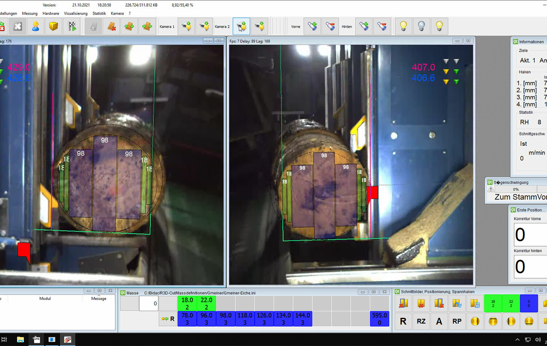Click the Korrektur Vorne value field
The height and width of the screenshot is (346, 547).
click(x=530, y=235)
